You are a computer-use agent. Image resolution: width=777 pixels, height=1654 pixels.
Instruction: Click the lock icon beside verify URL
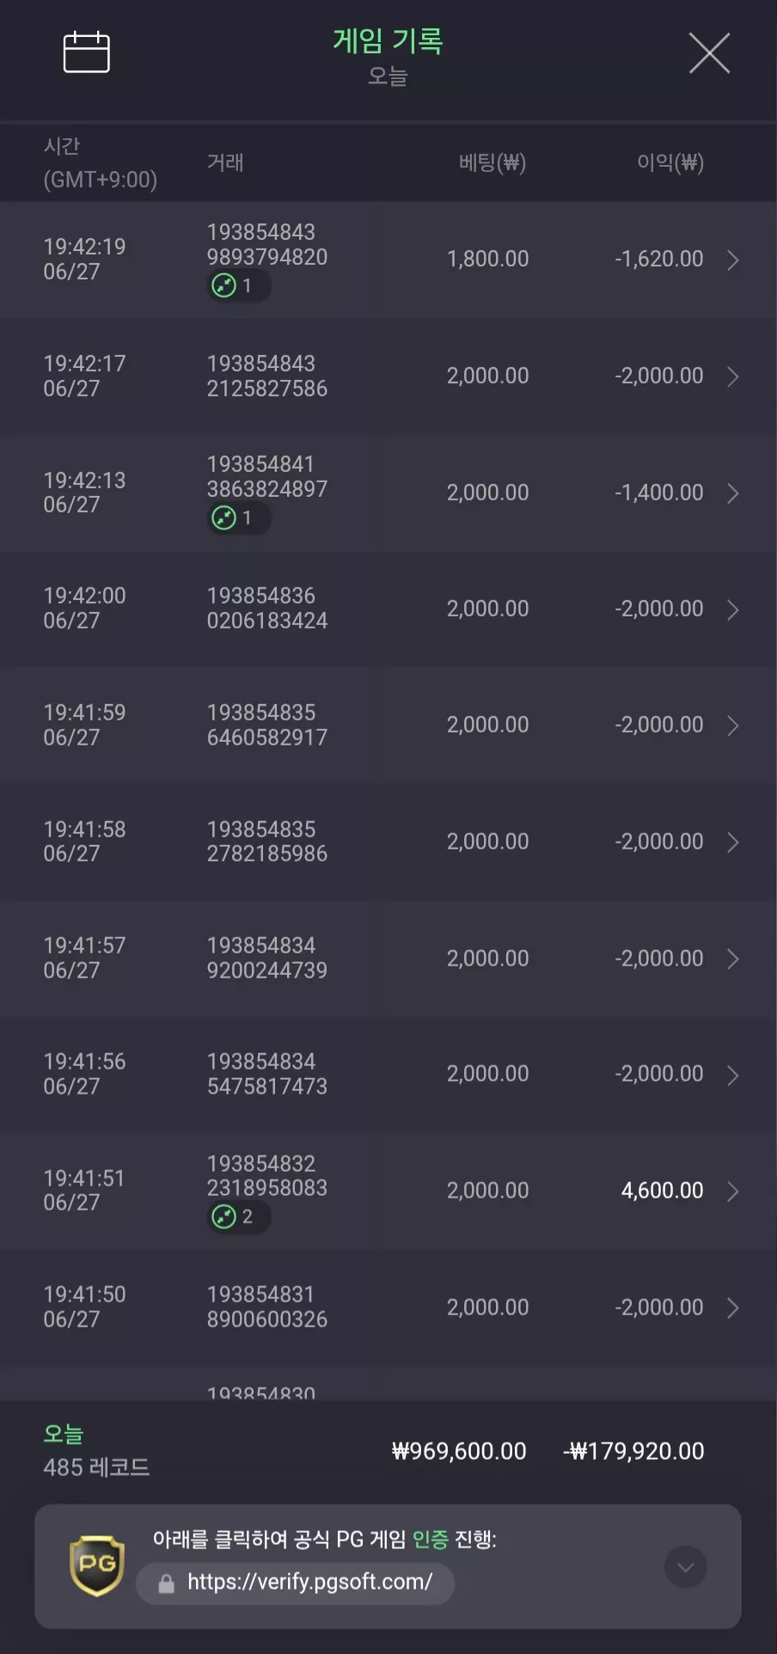click(x=167, y=1583)
